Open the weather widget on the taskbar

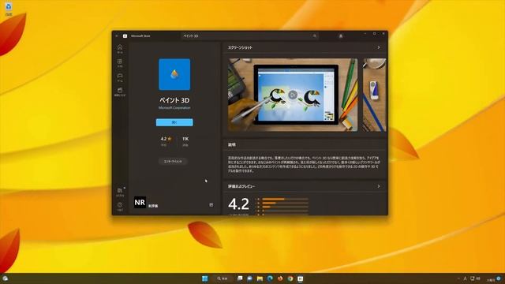[6, 278]
